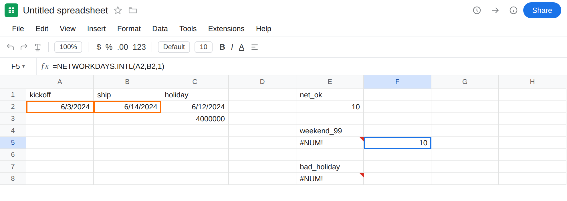
Task: Undo the last action
Action: [x=10, y=47]
